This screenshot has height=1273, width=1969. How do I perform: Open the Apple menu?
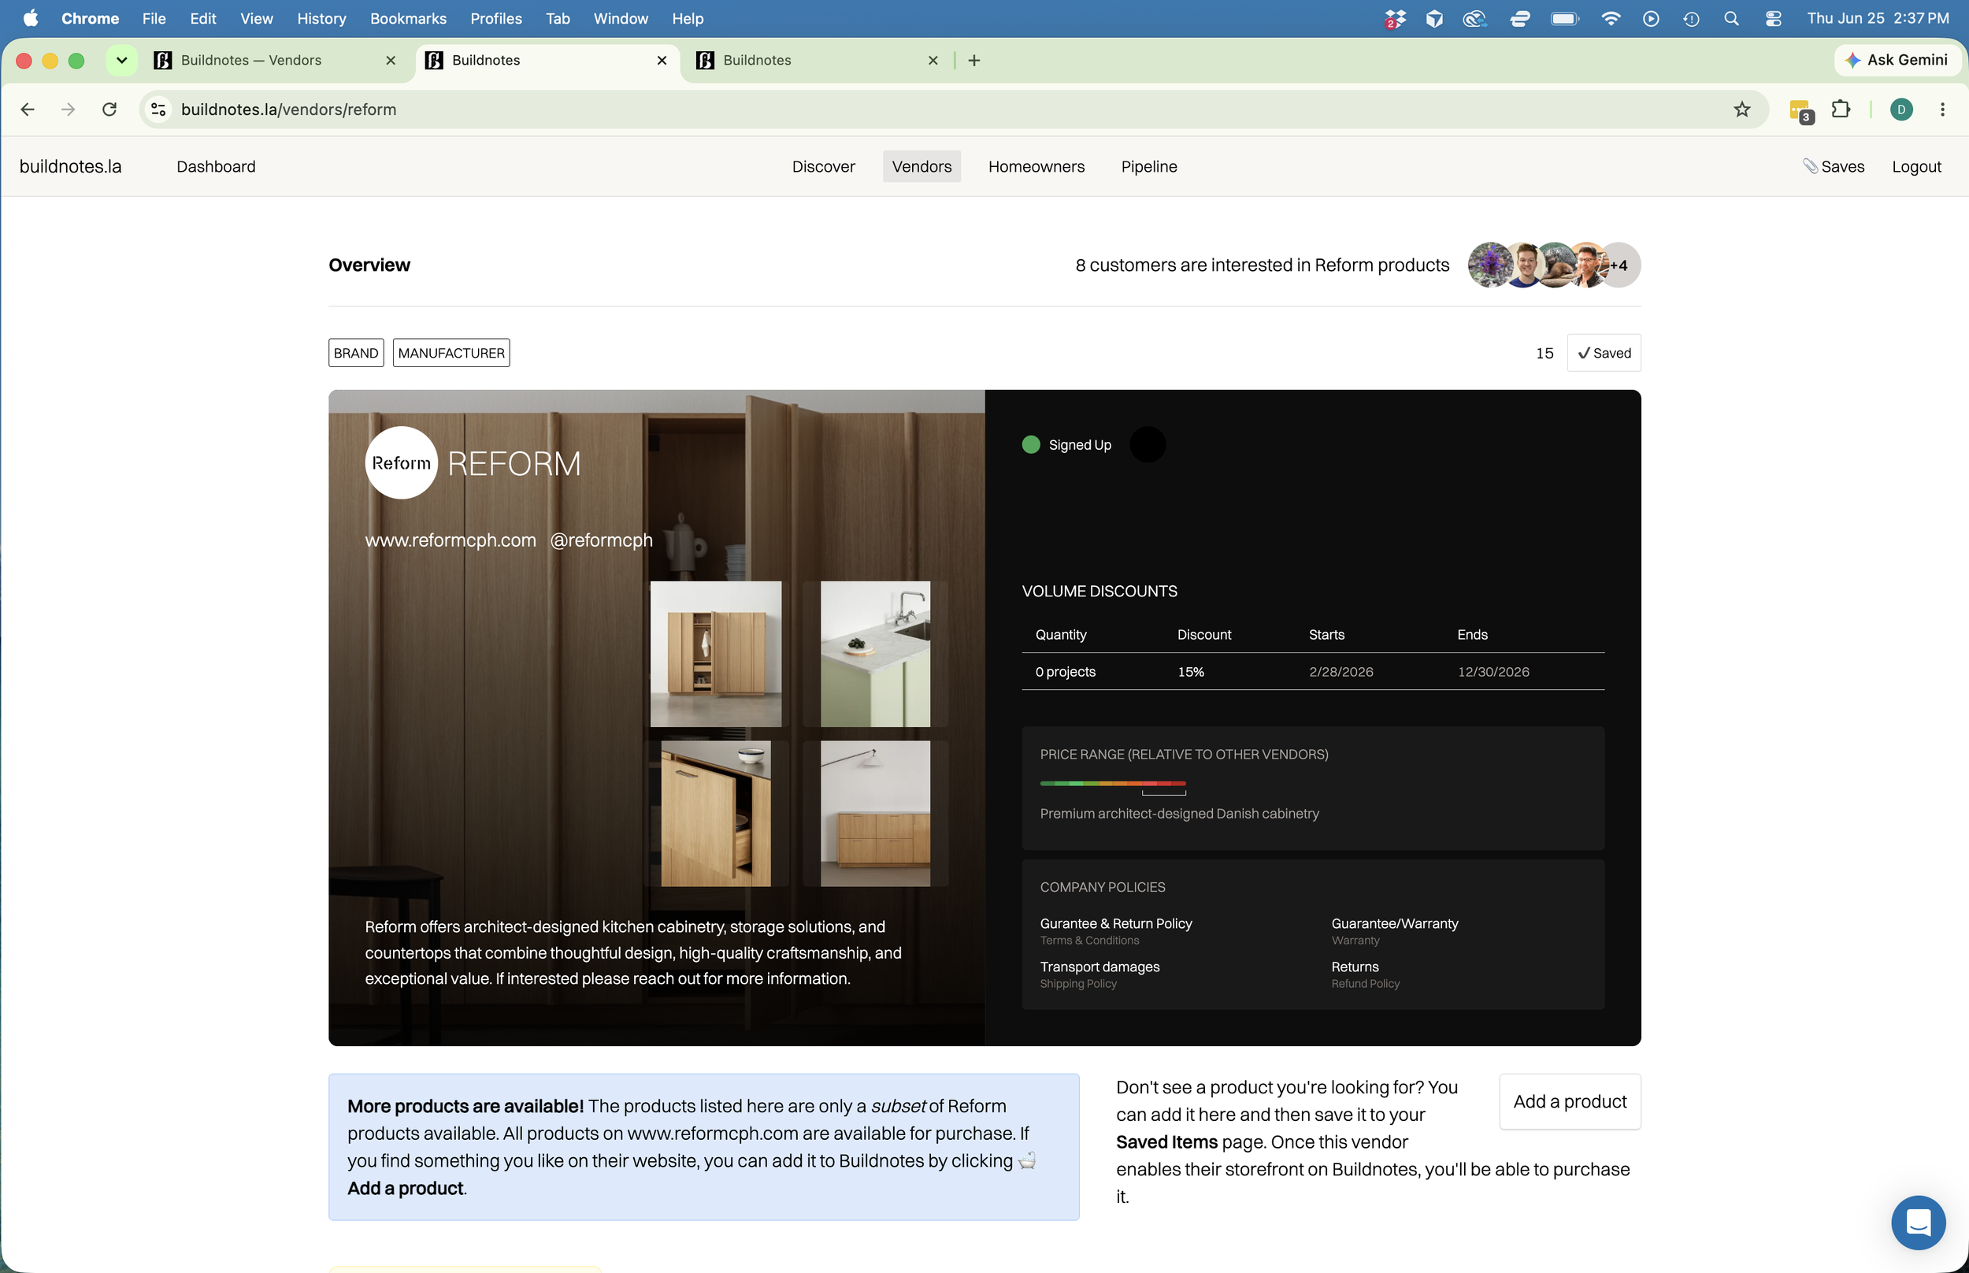tap(31, 18)
